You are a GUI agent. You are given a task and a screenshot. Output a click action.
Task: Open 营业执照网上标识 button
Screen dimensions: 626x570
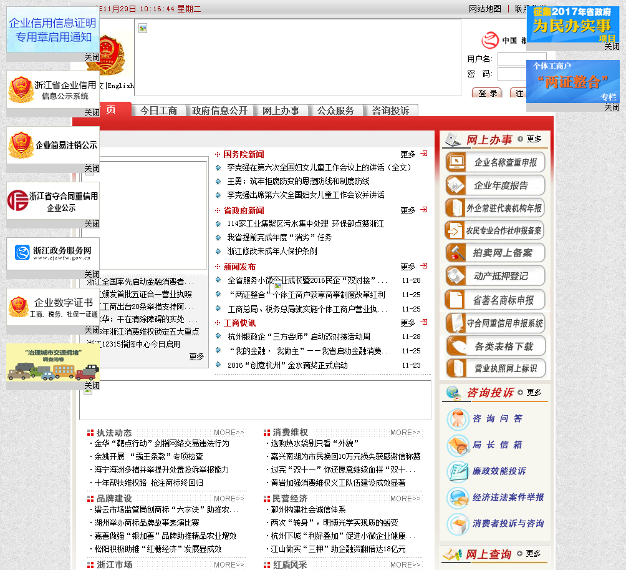pyautogui.click(x=495, y=368)
